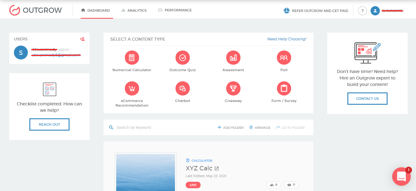The height and width of the screenshot is (191, 416).
Task: Open the chat support widget
Action: click(401, 177)
